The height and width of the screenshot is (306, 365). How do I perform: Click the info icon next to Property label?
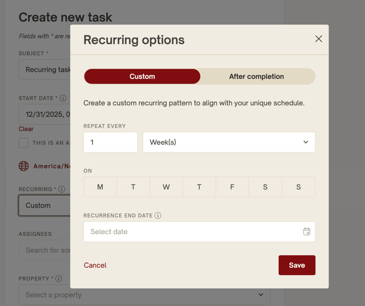[x=58, y=279]
